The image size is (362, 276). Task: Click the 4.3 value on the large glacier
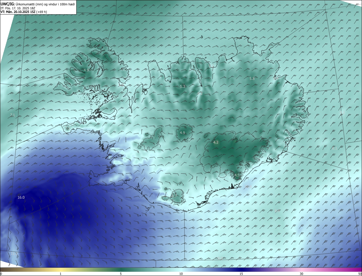[216, 143]
